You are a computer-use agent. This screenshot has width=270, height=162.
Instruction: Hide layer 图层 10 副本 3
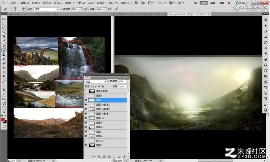(x=86, y=105)
